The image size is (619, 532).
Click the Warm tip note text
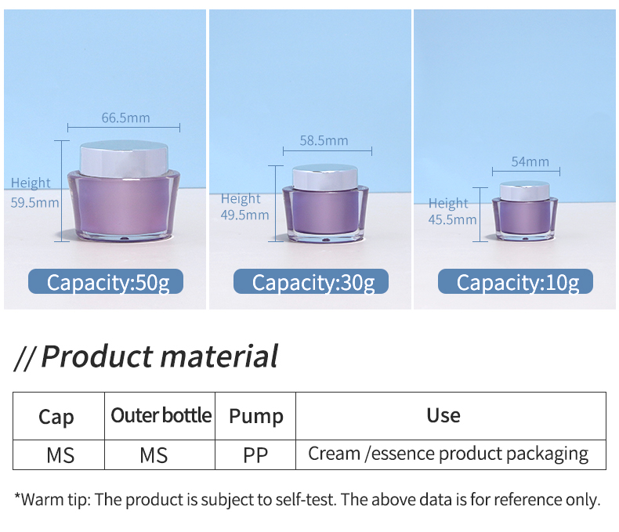(307, 500)
